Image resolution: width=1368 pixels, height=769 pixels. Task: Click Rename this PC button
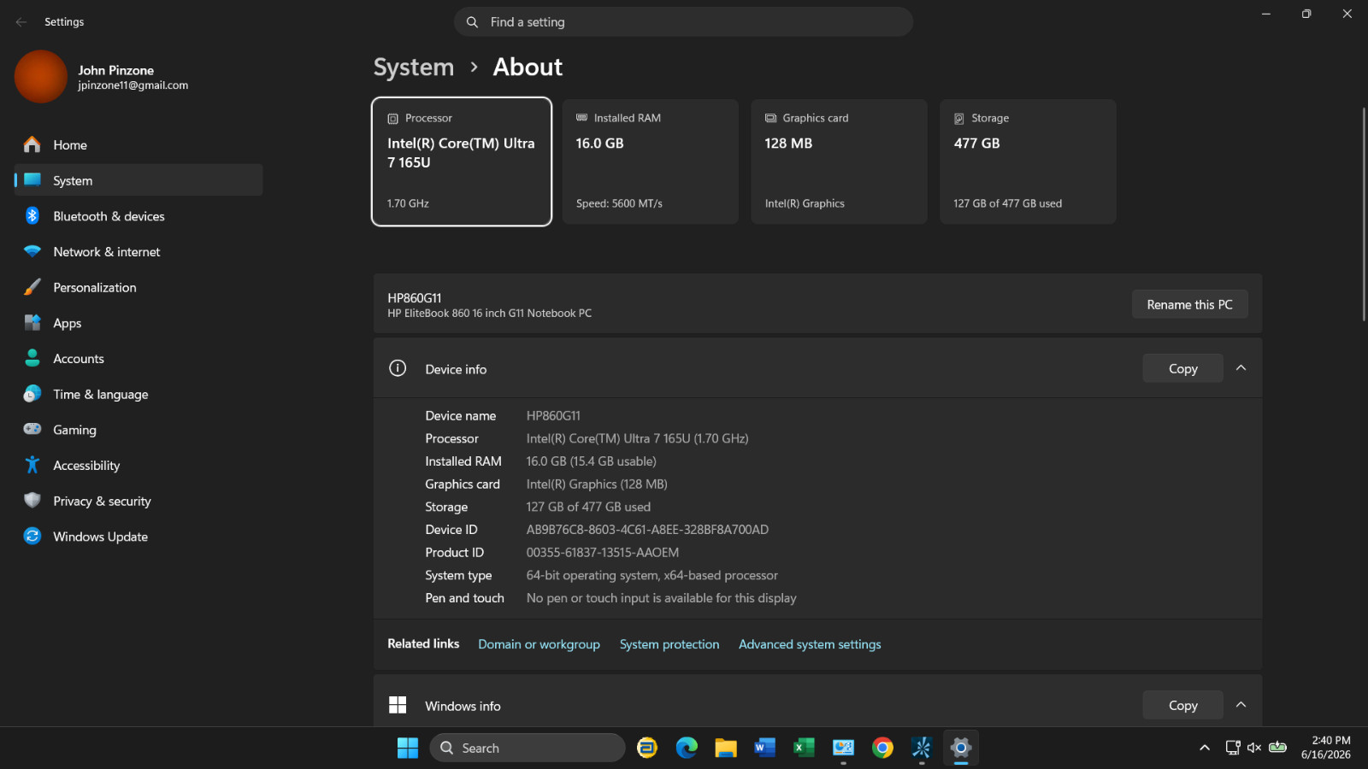click(x=1189, y=304)
